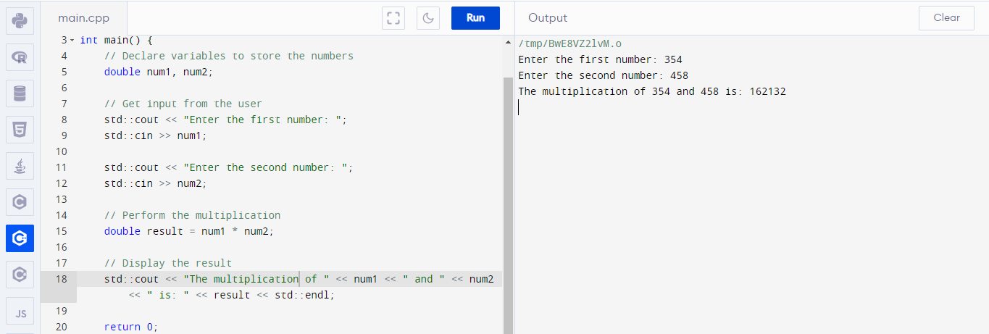Viewport: 989px width, 334px height.
Task: Click the Output panel heading
Action: coord(548,18)
